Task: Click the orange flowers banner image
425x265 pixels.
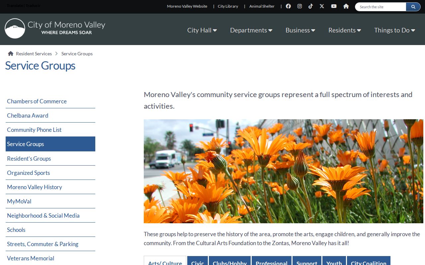Action: (284, 171)
